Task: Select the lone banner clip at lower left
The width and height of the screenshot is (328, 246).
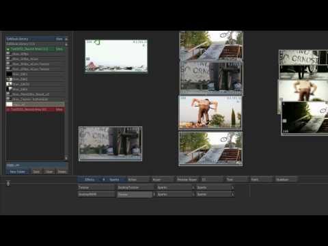Action: point(111,143)
